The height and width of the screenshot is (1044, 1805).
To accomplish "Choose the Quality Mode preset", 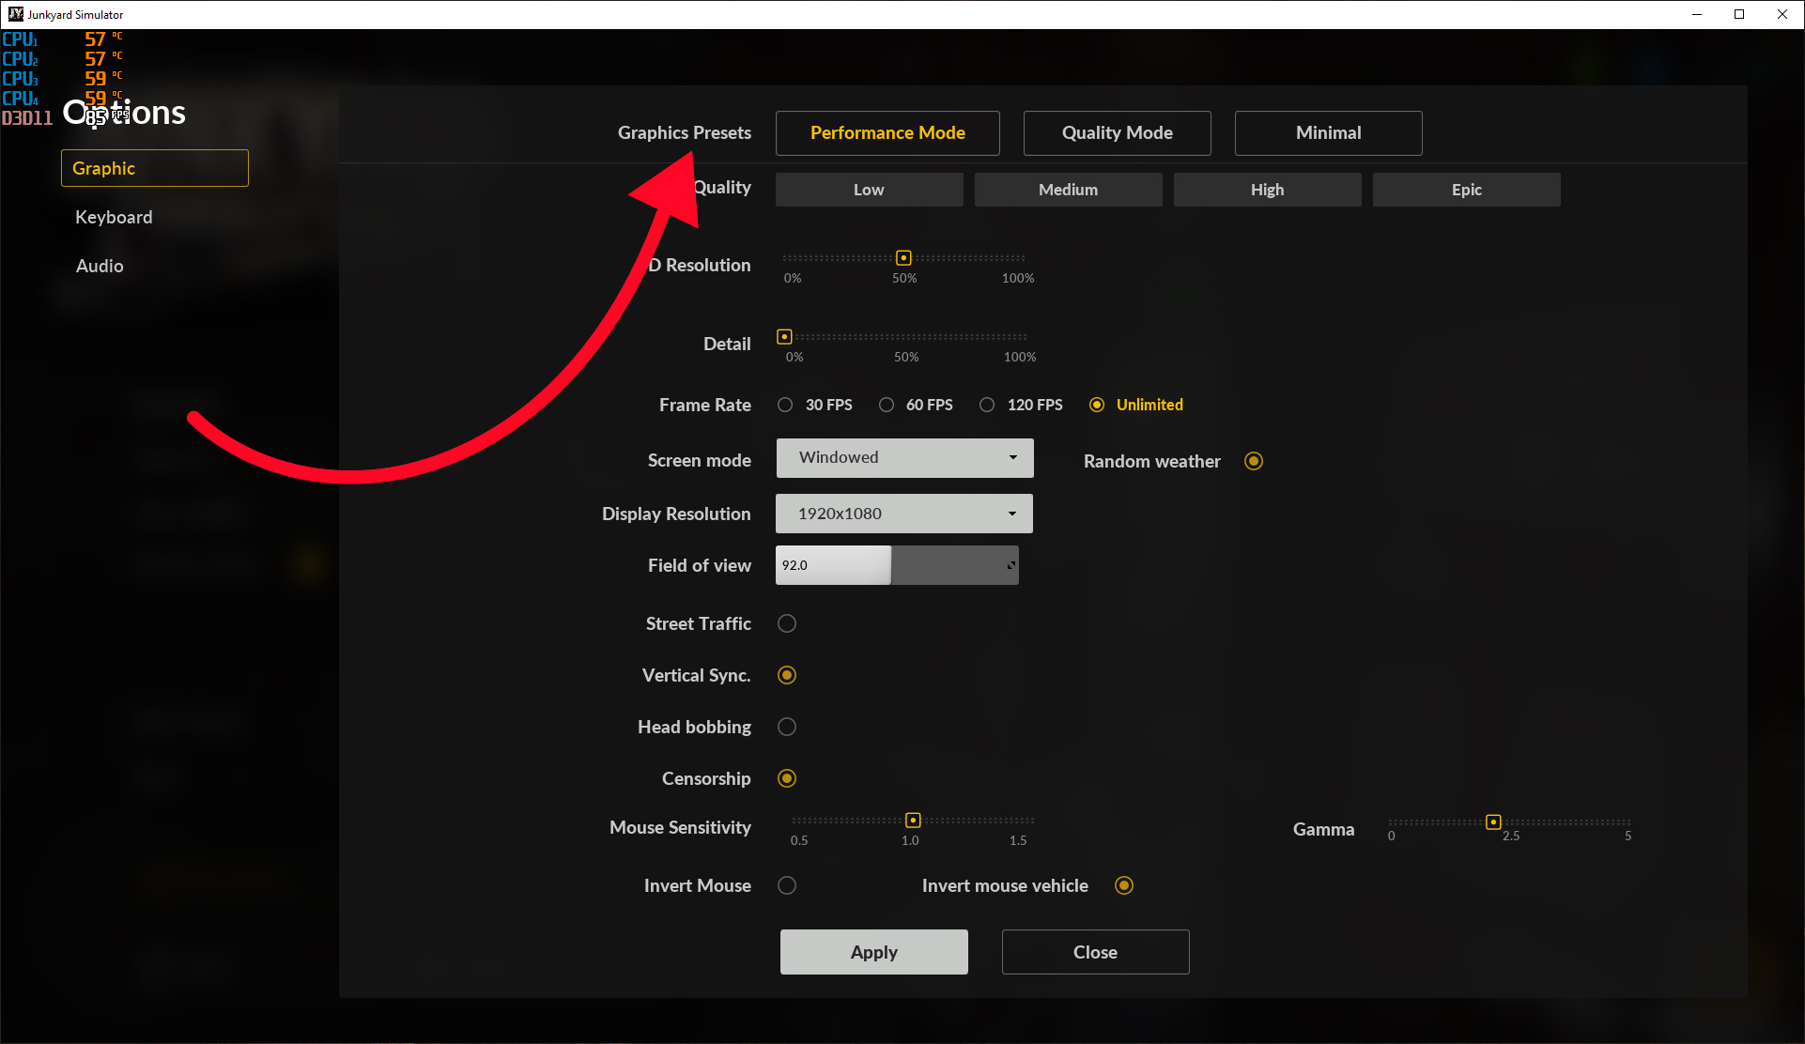I will (x=1117, y=133).
